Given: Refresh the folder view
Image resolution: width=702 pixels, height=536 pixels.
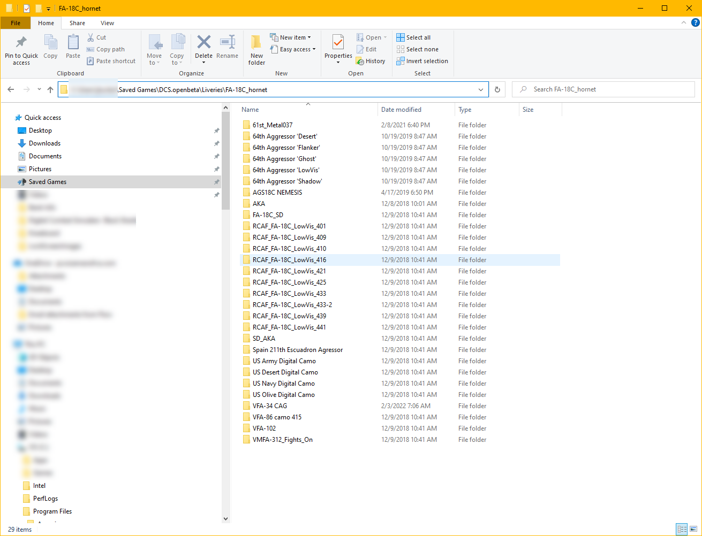Looking at the screenshot, I should (497, 89).
